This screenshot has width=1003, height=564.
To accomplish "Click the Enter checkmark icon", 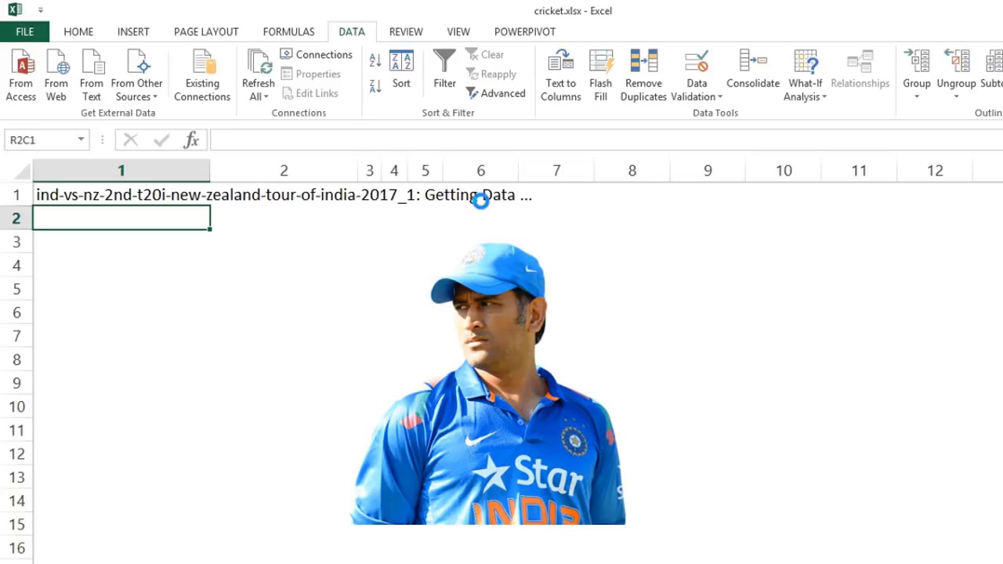I will coord(161,140).
